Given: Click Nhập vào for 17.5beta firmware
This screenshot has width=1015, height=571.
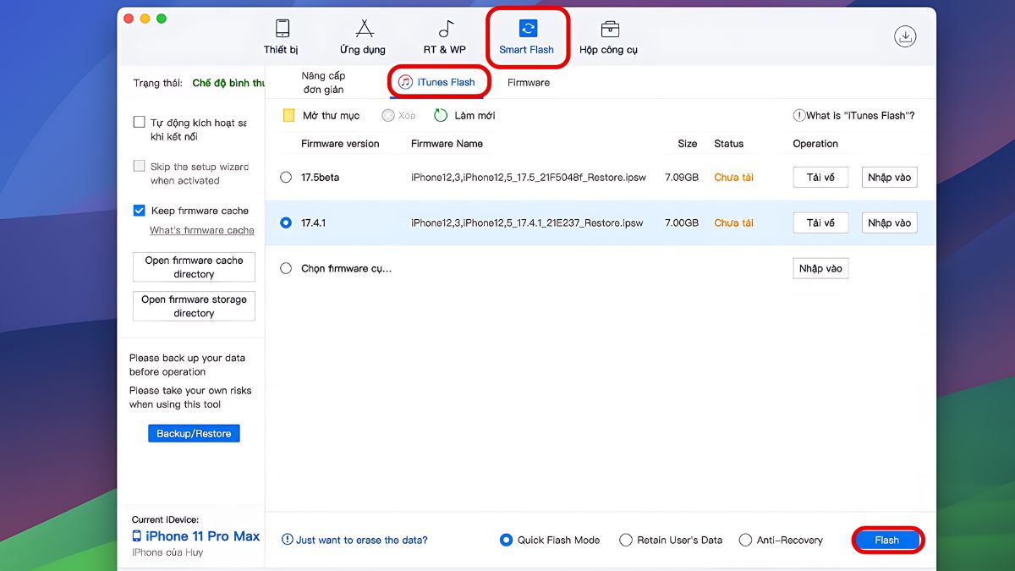Looking at the screenshot, I should pos(890,178).
